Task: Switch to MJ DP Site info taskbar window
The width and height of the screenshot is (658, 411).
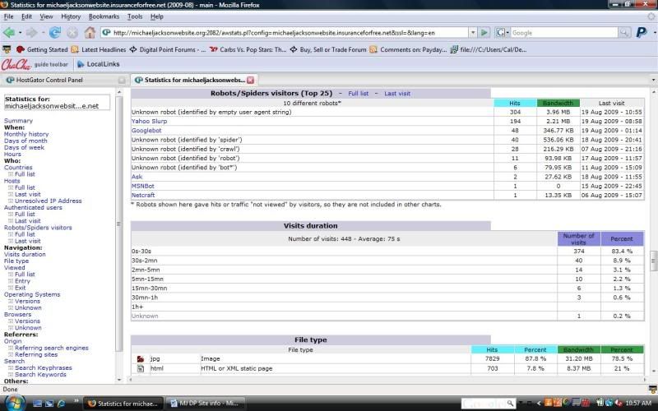Action: pos(205,404)
